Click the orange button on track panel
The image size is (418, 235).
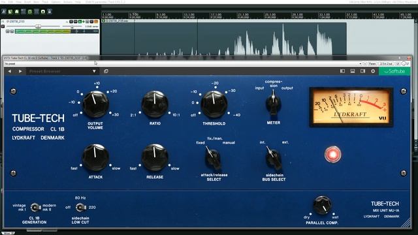tap(96, 22)
